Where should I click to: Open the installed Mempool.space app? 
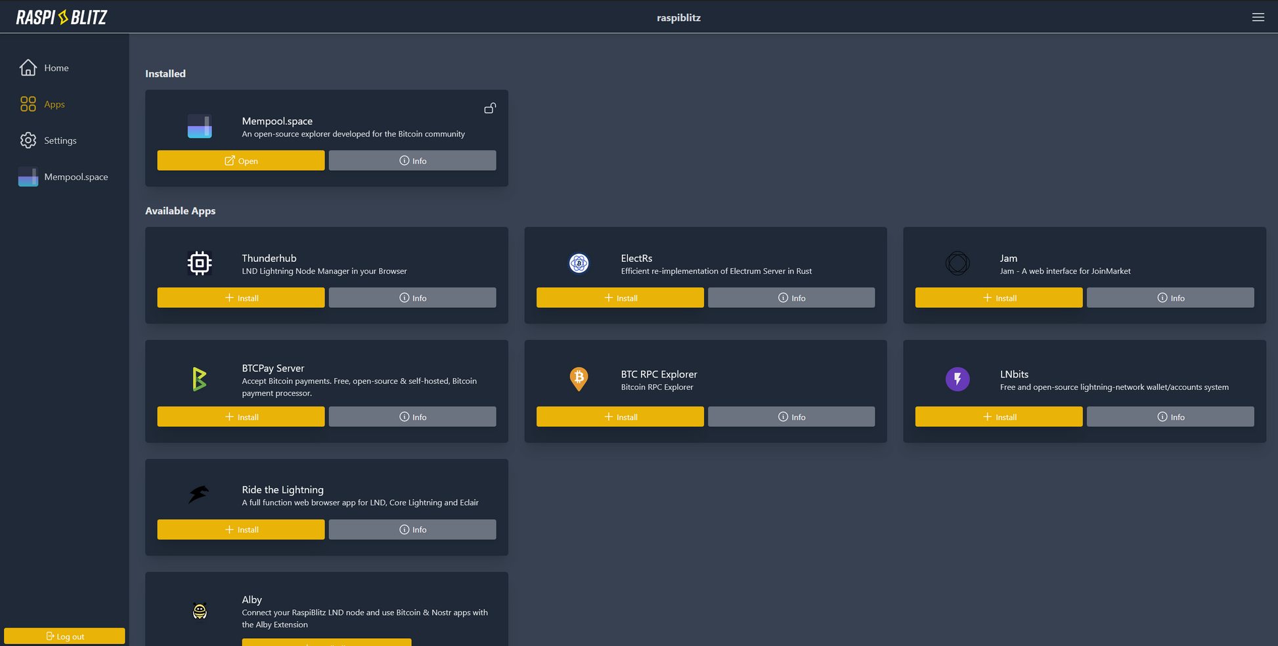240,161
